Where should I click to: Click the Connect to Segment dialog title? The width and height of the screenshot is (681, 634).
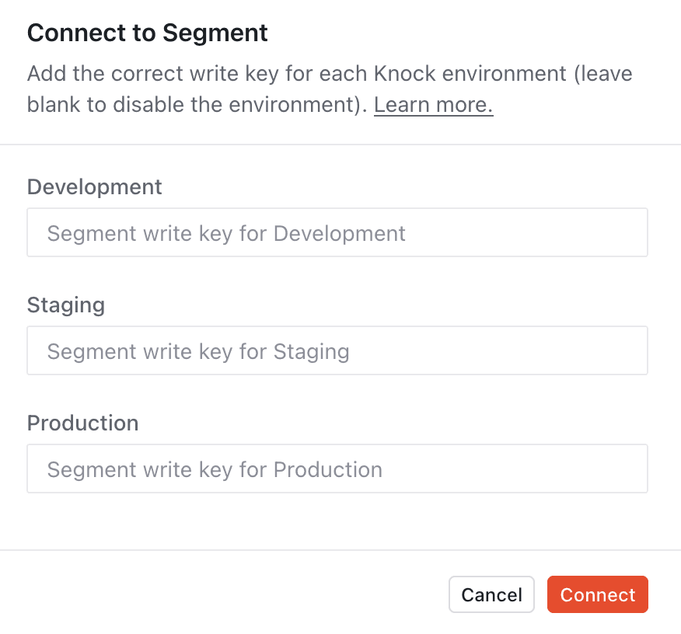147,33
